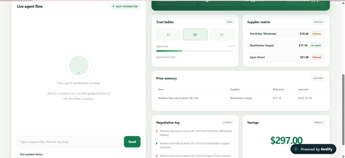Click the Best price column header
This screenshot has height=158, width=345.
(279, 89)
